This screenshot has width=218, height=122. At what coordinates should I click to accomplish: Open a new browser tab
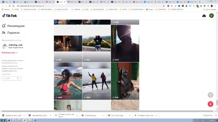(200, 2)
